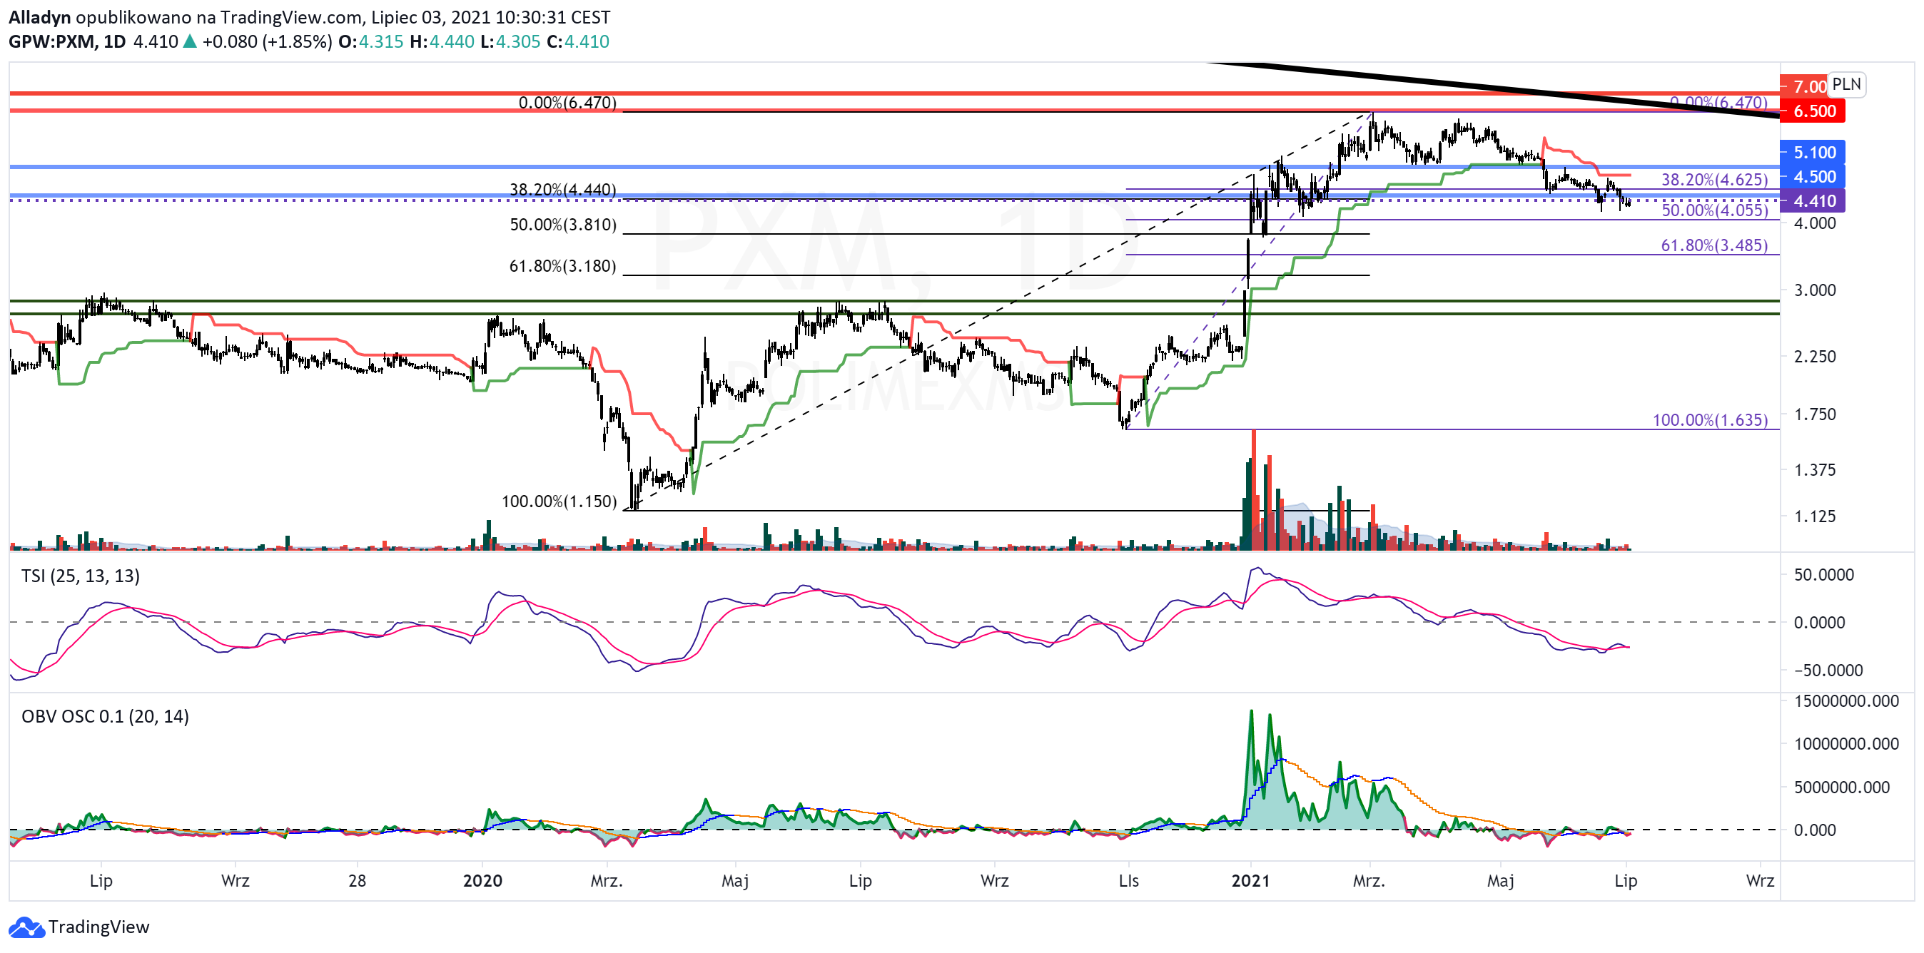The image size is (1924, 953).
Task: Click the 50.0000 TSI axis label
Action: click(x=1824, y=575)
